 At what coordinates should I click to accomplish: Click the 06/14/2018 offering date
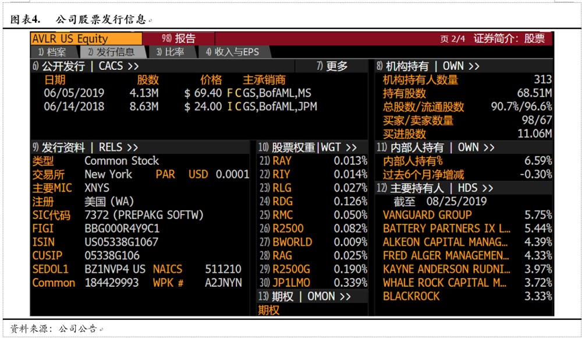click(x=74, y=107)
